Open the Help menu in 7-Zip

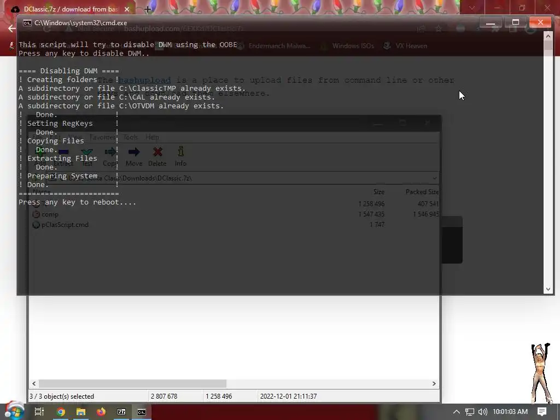point(152,137)
